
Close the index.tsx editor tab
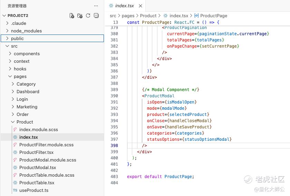click(141, 6)
